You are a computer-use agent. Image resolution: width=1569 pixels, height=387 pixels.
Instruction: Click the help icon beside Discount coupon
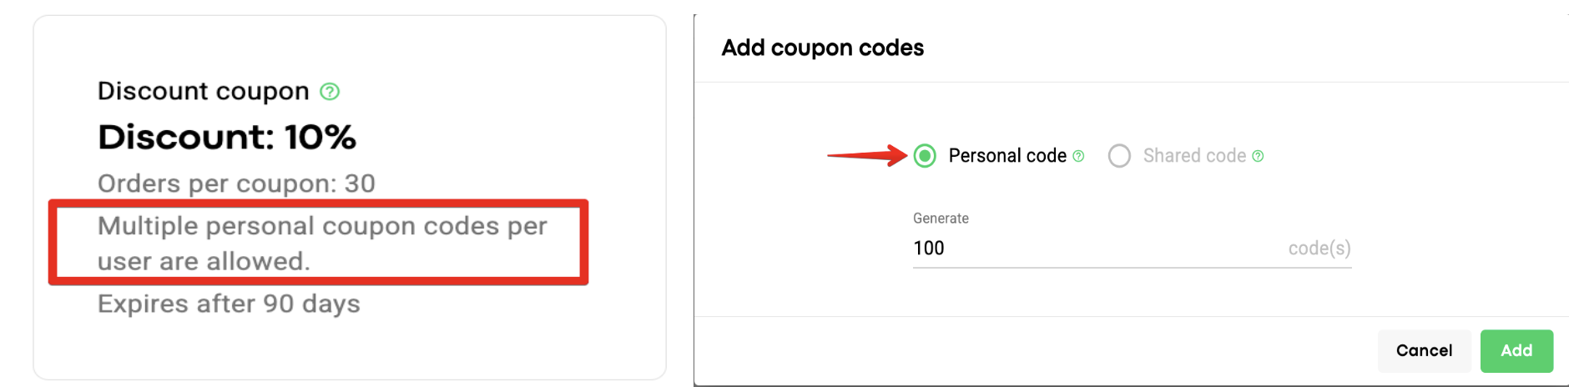330,92
